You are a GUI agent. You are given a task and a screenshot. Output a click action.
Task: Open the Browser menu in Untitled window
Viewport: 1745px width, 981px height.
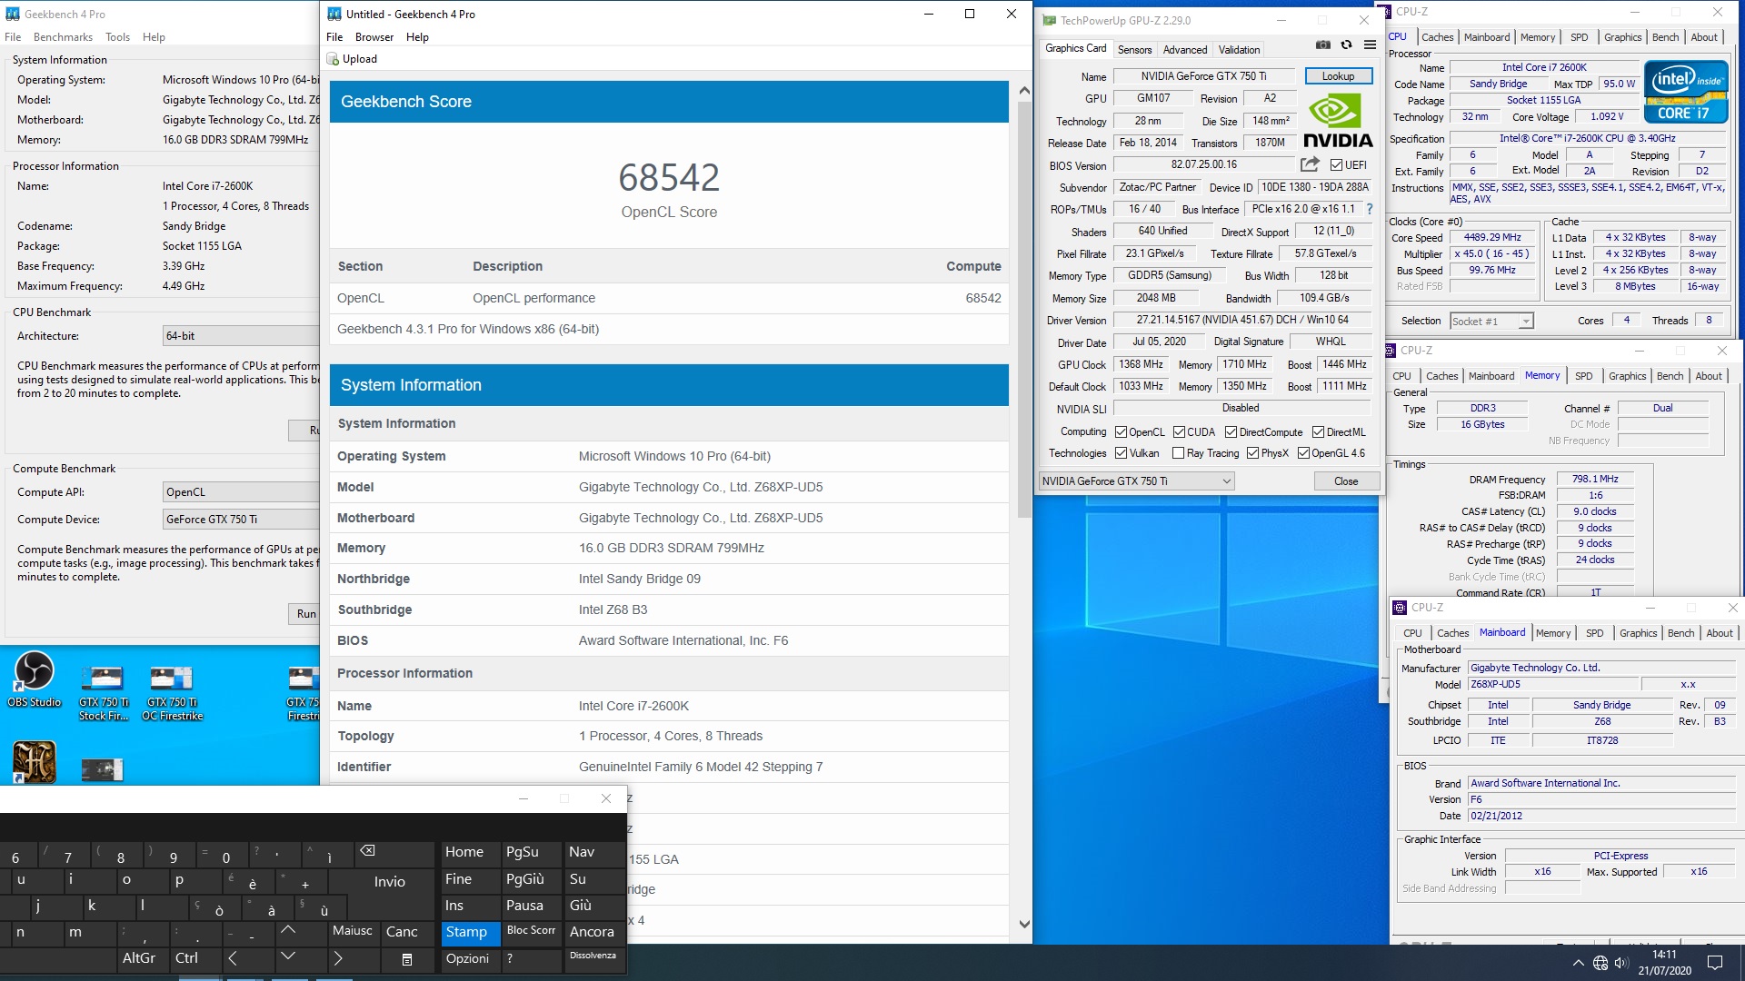(374, 37)
